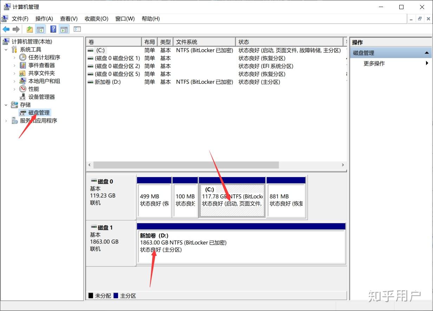Select the (C:) 117.78 GB partition block
The width and height of the screenshot is (433, 311).
tap(232, 200)
